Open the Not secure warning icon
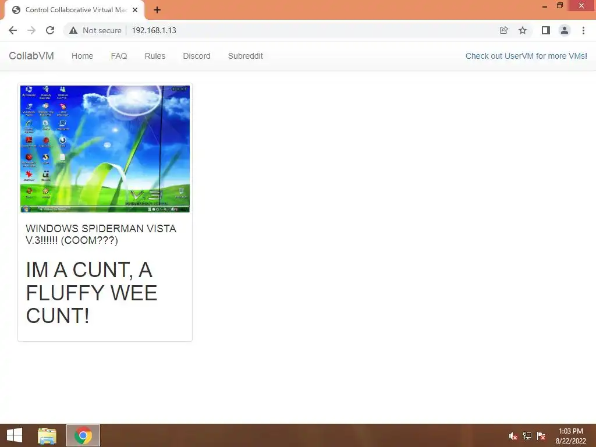The image size is (596, 447). 73,30
